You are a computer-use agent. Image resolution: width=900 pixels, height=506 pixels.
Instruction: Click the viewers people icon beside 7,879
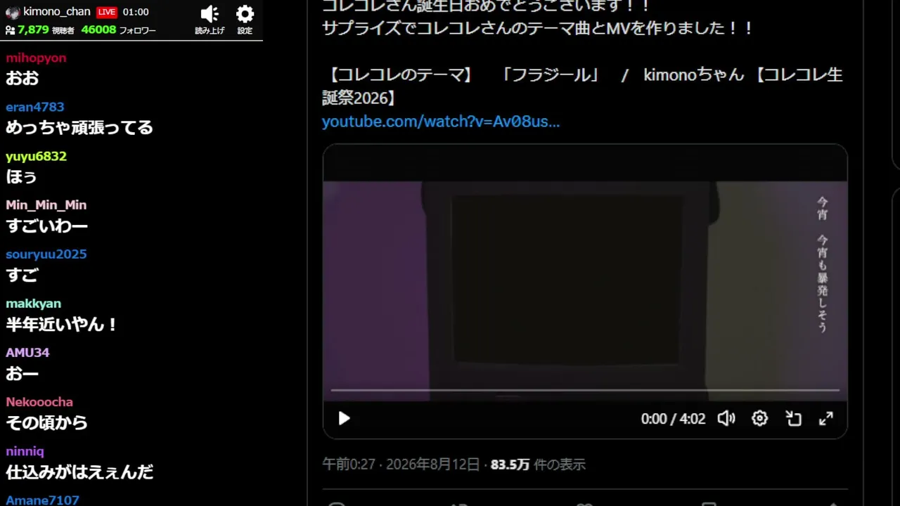point(10,30)
